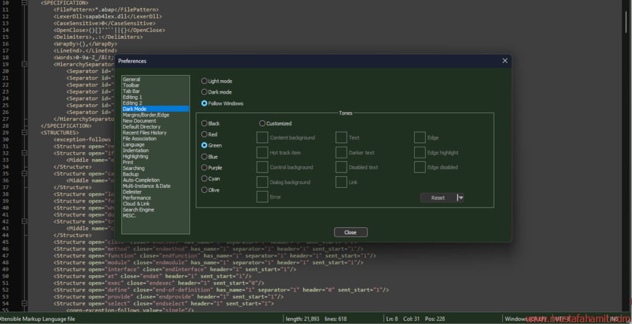
Task: Collapse the SPECIFICATION fold marker on line 10
Action: click(23, 3)
